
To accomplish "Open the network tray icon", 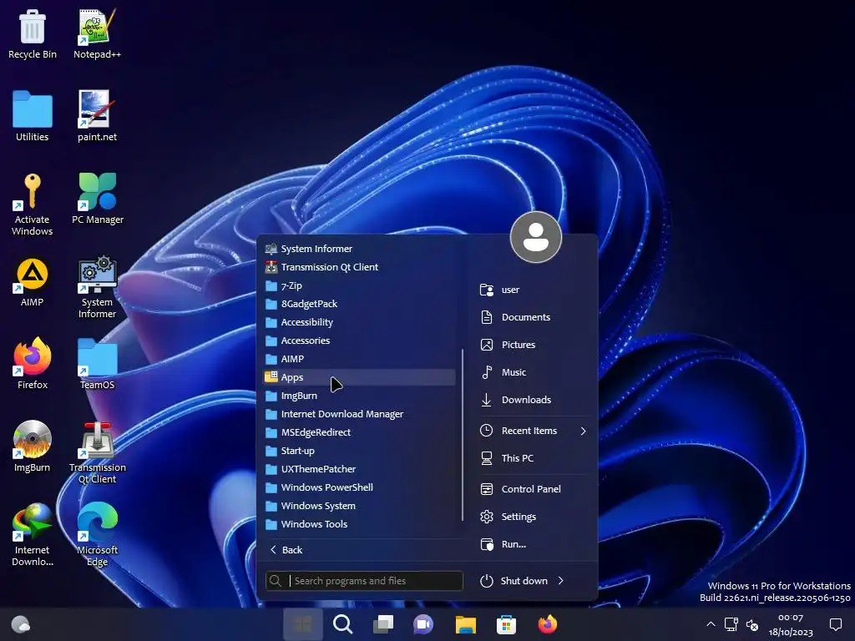I will [x=731, y=624].
